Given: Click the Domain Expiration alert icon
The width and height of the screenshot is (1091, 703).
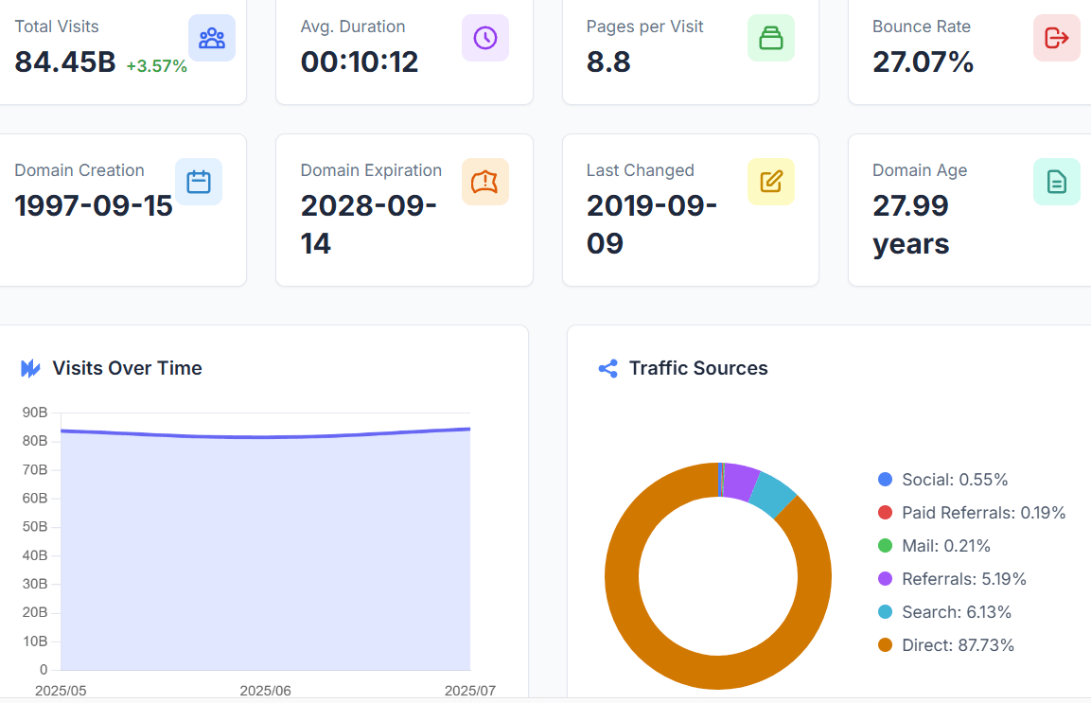Looking at the screenshot, I should [x=485, y=182].
